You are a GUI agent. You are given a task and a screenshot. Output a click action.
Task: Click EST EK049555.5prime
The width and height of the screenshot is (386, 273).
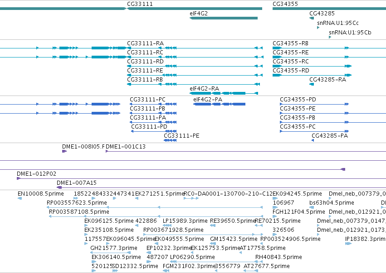coord(179,239)
